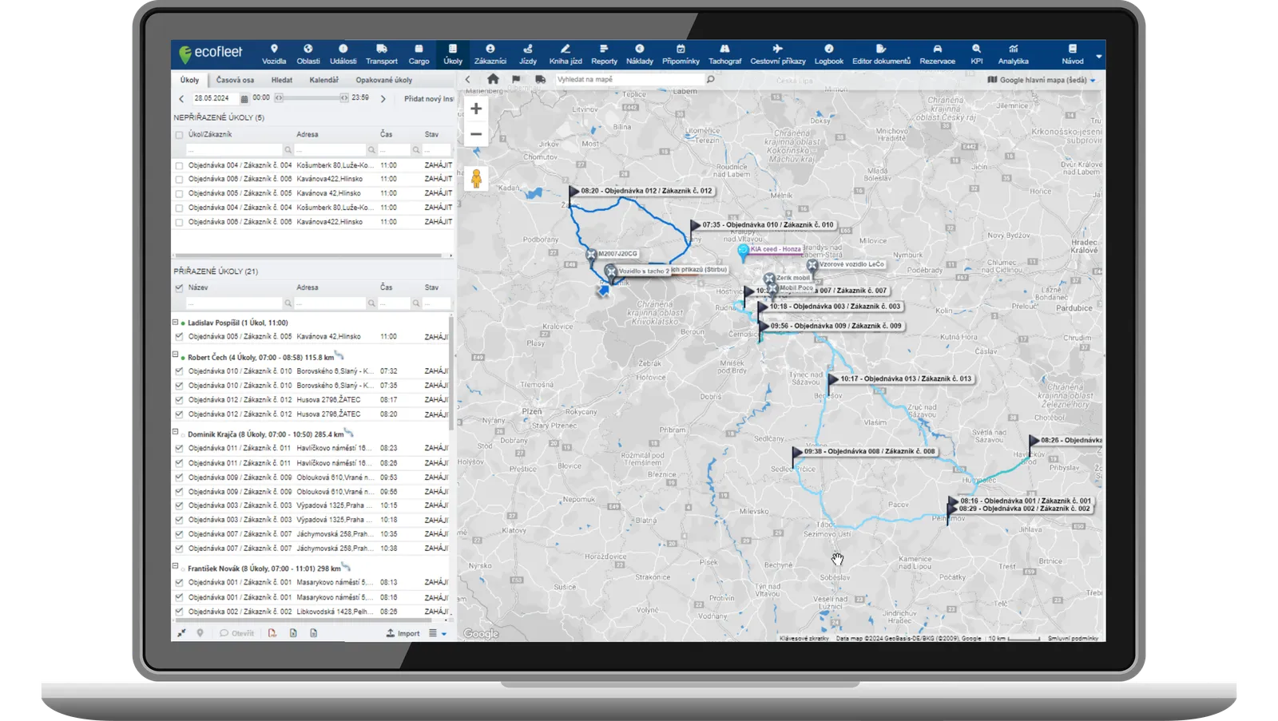1278x721 pixels.
Task: Click the Import button
Action: click(x=403, y=633)
